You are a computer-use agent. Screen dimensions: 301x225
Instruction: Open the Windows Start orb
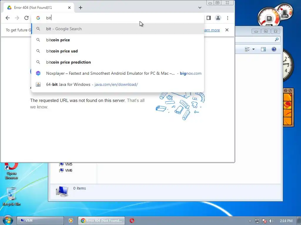pos(8,220)
